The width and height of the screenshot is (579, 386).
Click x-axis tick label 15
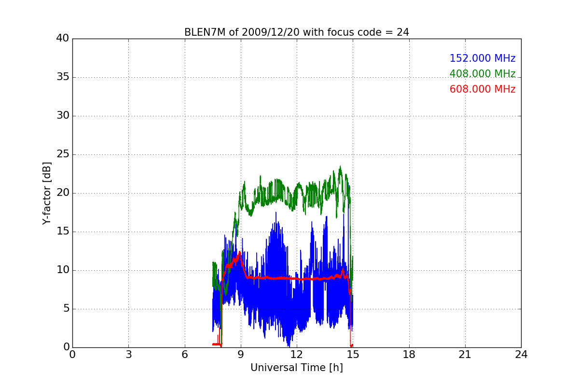tap(353, 355)
